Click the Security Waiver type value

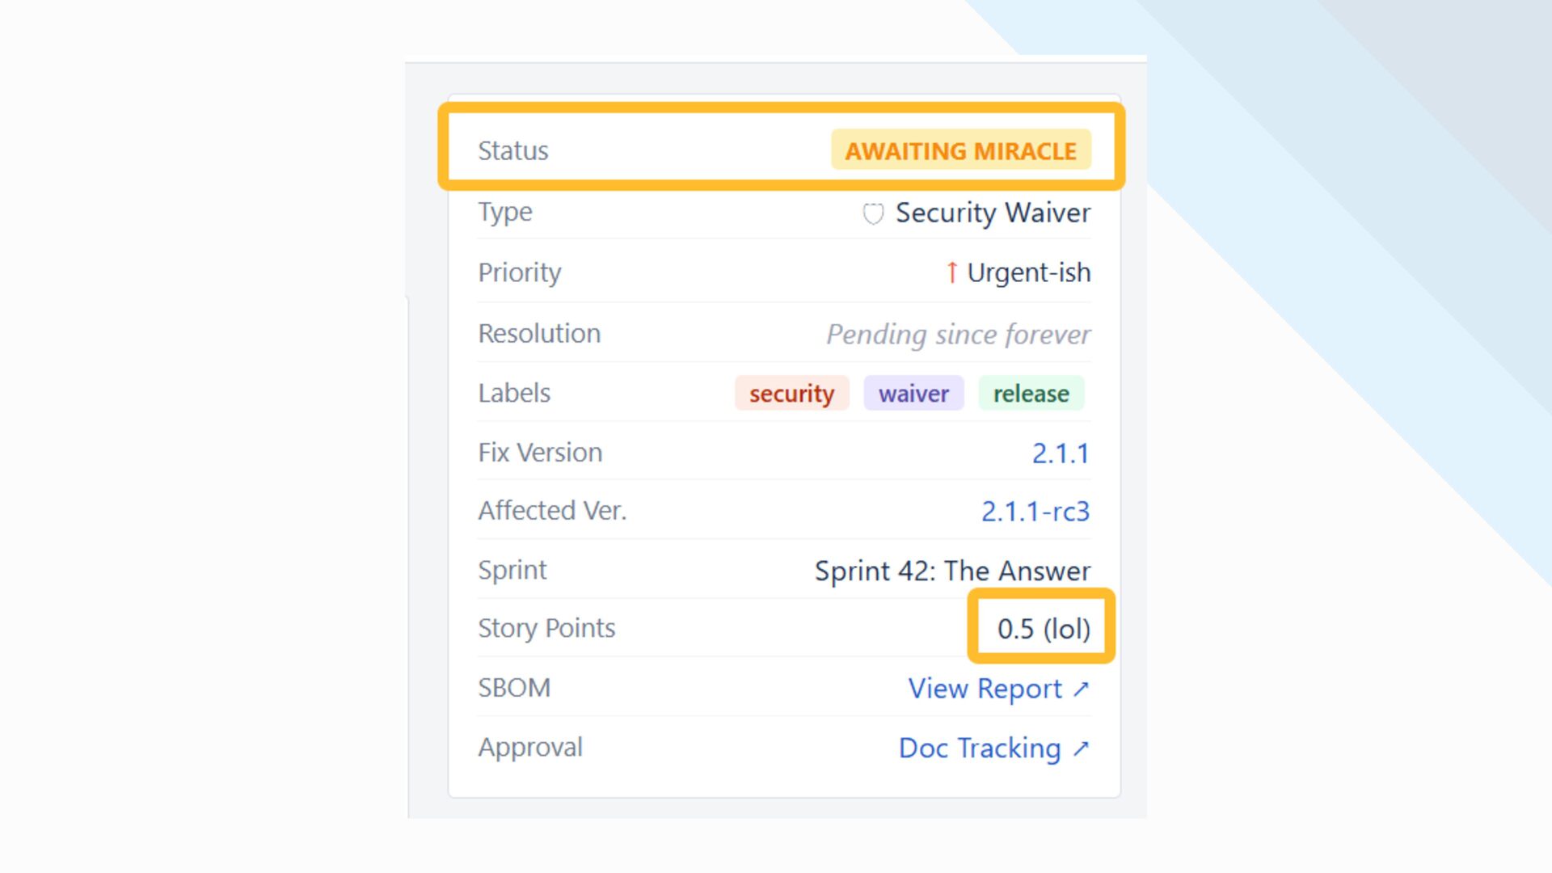click(x=993, y=213)
